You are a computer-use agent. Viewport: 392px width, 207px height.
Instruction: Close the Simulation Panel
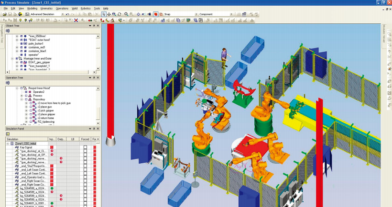click(x=98, y=128)
